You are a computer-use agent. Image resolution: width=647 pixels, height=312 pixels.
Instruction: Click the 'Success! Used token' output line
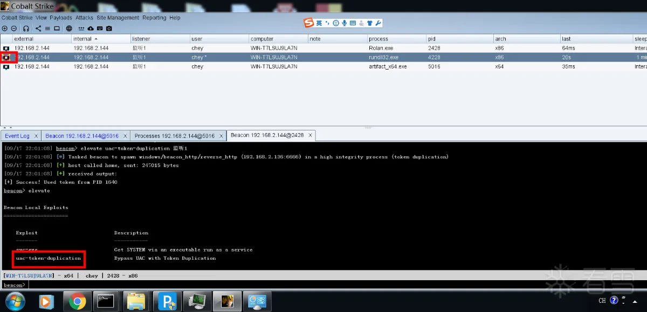(60, 182)
